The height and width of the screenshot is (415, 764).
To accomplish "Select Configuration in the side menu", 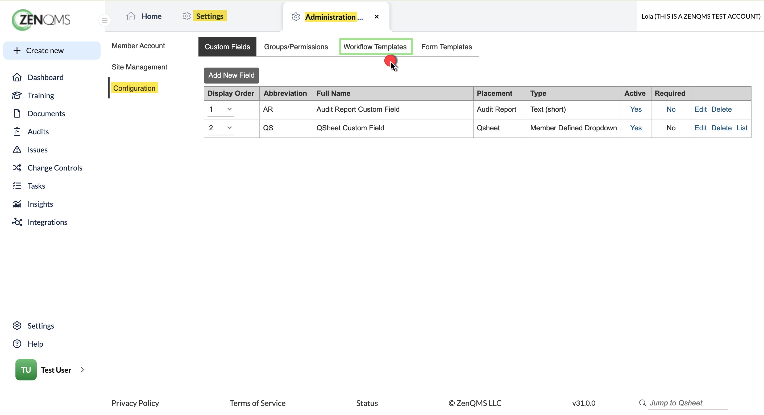I will [134, 88].
